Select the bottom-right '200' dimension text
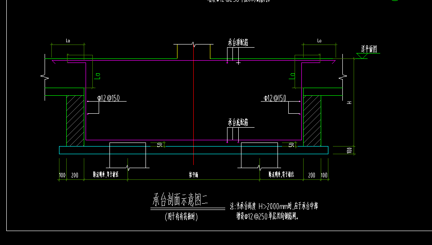The width and height of the screenshot is (432, 245). point(312,175)
